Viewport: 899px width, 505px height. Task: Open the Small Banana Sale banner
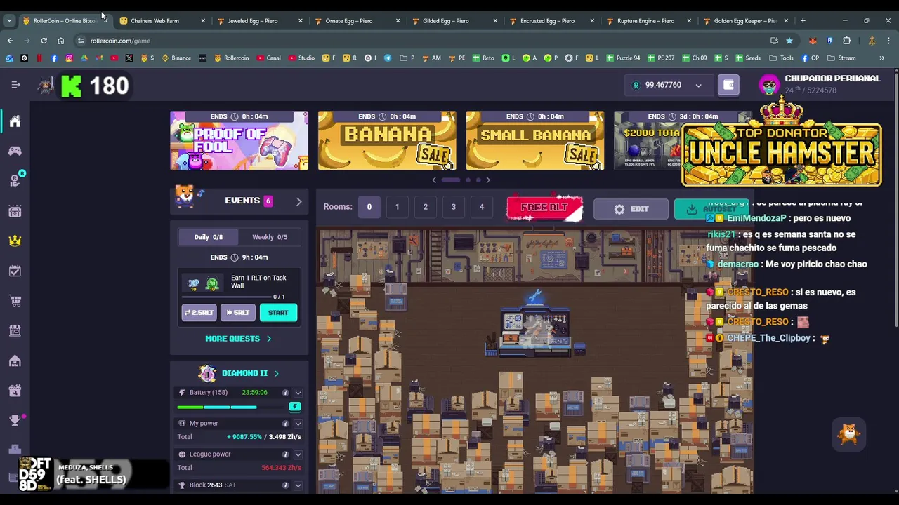[x=535, y=140]
